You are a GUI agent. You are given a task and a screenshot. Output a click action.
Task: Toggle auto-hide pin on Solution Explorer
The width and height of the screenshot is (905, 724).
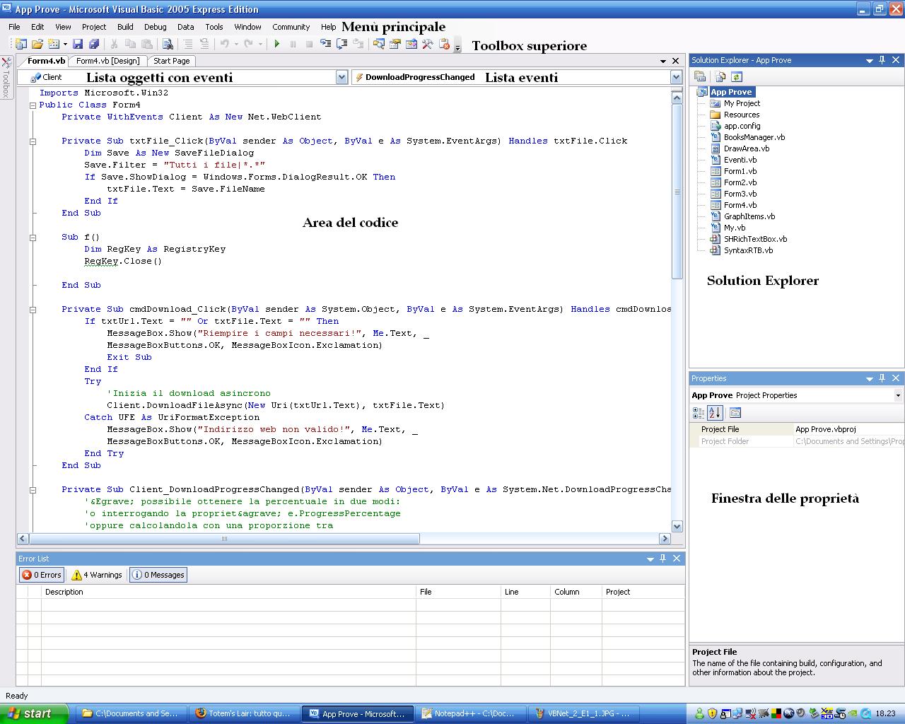tap(882, 60)
